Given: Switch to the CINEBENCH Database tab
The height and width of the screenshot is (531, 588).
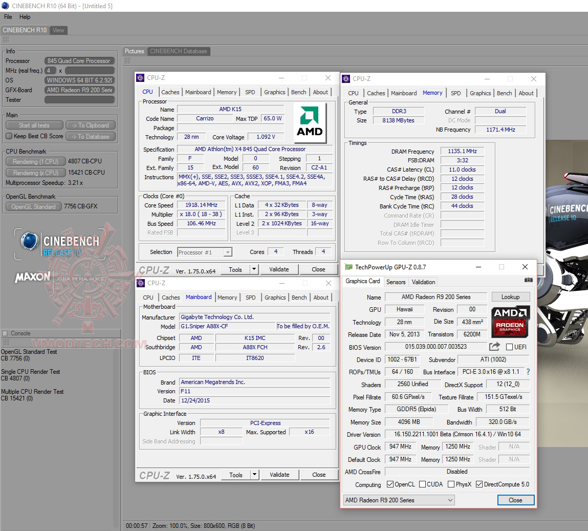Looking at the screenshot, I should tap(179, 51).
